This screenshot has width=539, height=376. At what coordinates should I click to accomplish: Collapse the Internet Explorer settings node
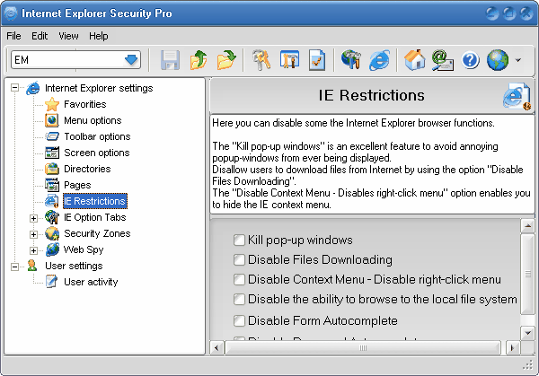(14, 88)
